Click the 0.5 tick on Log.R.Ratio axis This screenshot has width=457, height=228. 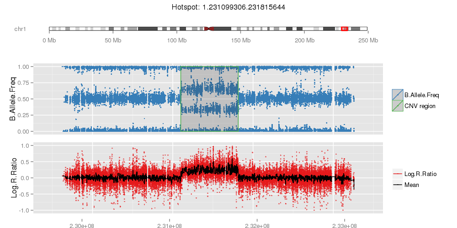pos(26,162)
